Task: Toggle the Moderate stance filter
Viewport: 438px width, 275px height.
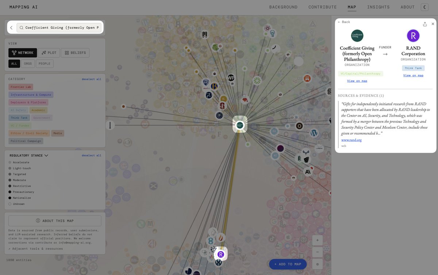Action: coord(17,180)
